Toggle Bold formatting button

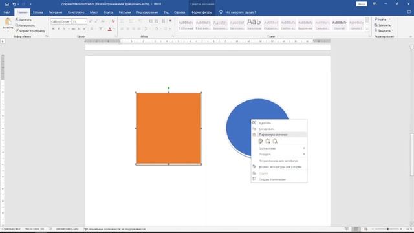coord(53,29)
